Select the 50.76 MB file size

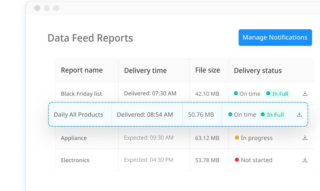201,115
